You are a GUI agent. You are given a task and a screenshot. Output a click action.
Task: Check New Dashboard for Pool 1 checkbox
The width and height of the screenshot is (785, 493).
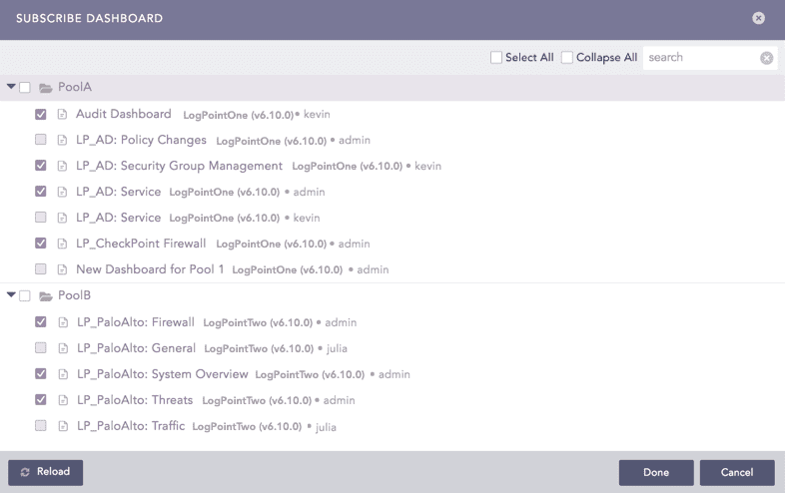point(41,269)
